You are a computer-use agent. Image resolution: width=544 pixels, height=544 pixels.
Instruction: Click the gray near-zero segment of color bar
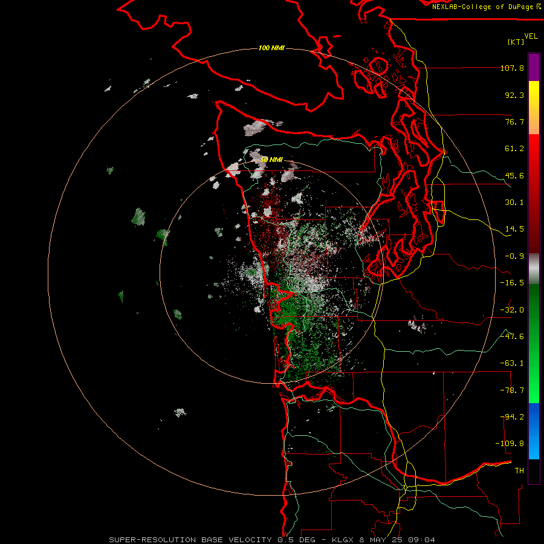tap(534, 269)
